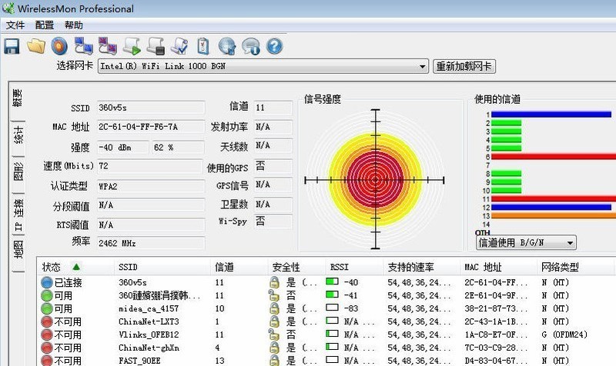Select the network name Vlinks_0FEB12
Screen dimensions: 616x366
pos(149,334)
